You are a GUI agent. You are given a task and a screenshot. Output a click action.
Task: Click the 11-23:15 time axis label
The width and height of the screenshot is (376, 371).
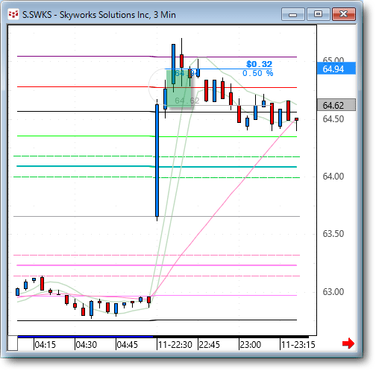(298, 345)
